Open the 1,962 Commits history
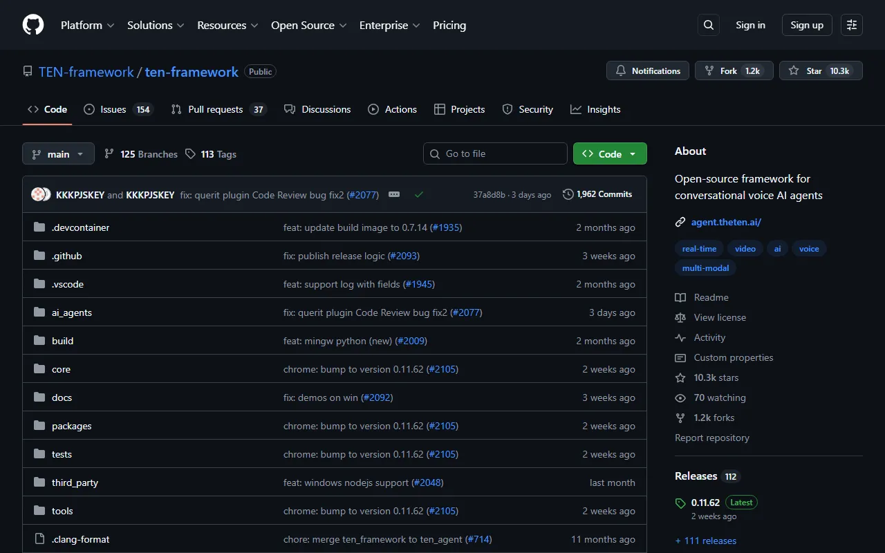This screenshot has height=553, width=885. (x=597, y=194)
